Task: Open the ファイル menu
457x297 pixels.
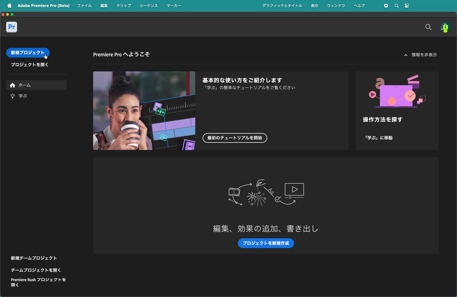Action: point(84,6)
